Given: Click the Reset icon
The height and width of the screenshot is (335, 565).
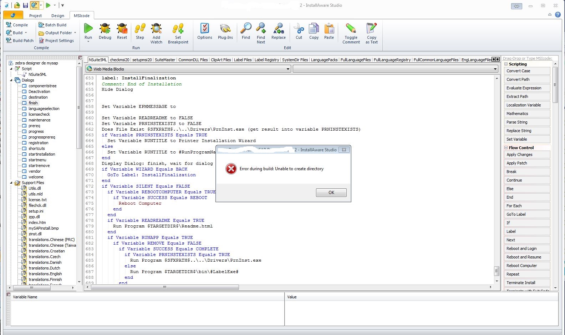Looking at the screenshot, I should coord(122,28).
